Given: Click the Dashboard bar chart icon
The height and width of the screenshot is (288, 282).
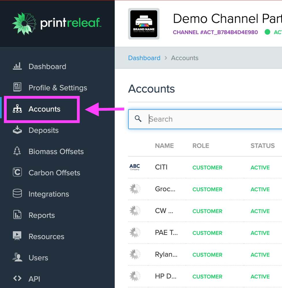Looking at the screenshot, I should coord(17,66).
